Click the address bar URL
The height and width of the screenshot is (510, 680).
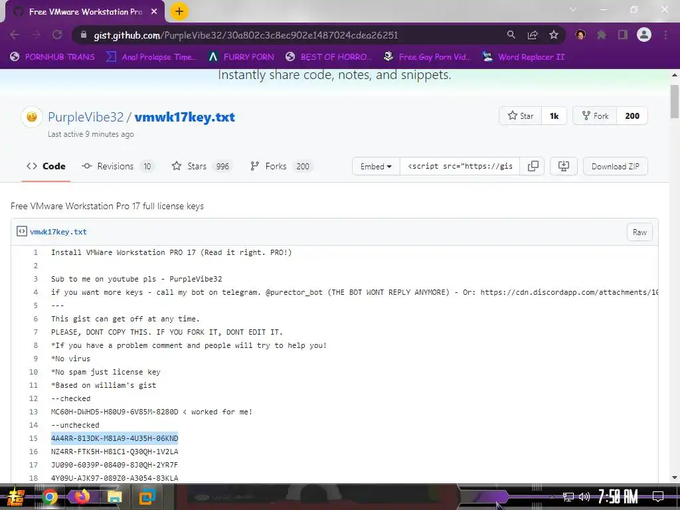(x=246, y=35)
